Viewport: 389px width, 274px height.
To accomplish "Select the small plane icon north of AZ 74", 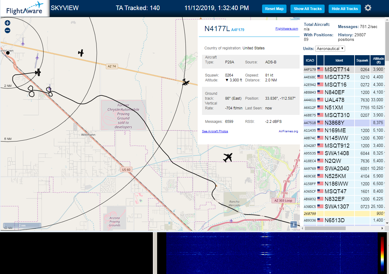I will [81, 53].
